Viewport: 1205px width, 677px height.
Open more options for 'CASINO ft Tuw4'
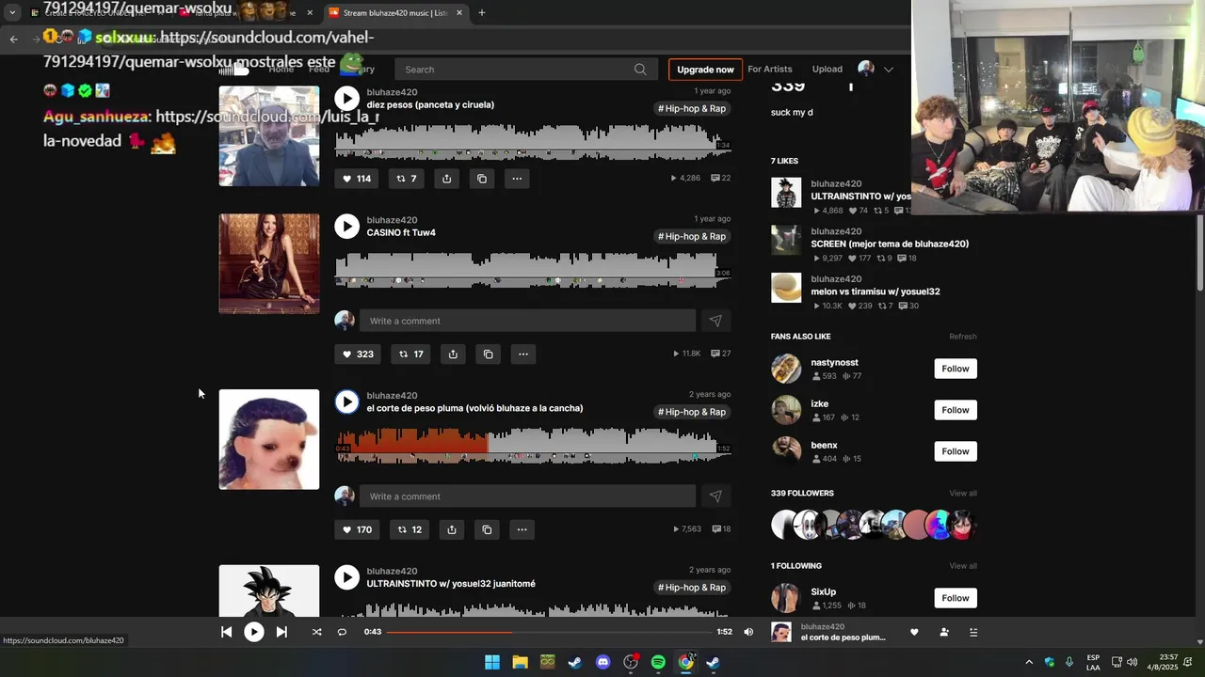522,354
